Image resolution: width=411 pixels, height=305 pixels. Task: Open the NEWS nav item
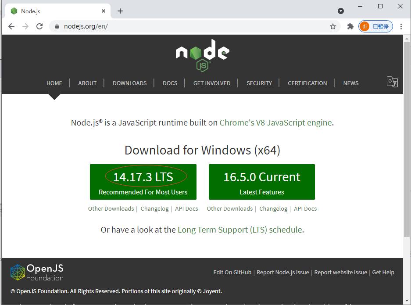[351, 83]
